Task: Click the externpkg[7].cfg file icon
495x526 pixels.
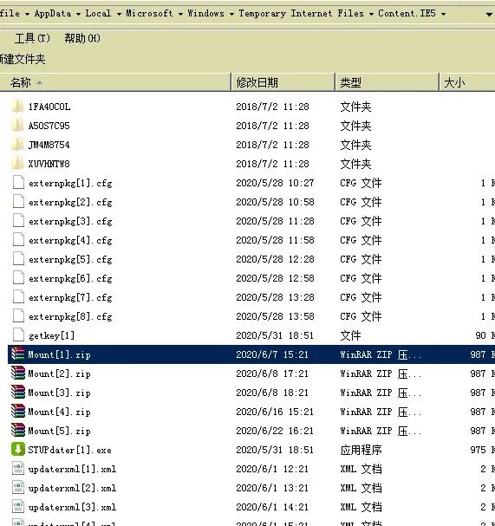Action: tap(18, 297)
